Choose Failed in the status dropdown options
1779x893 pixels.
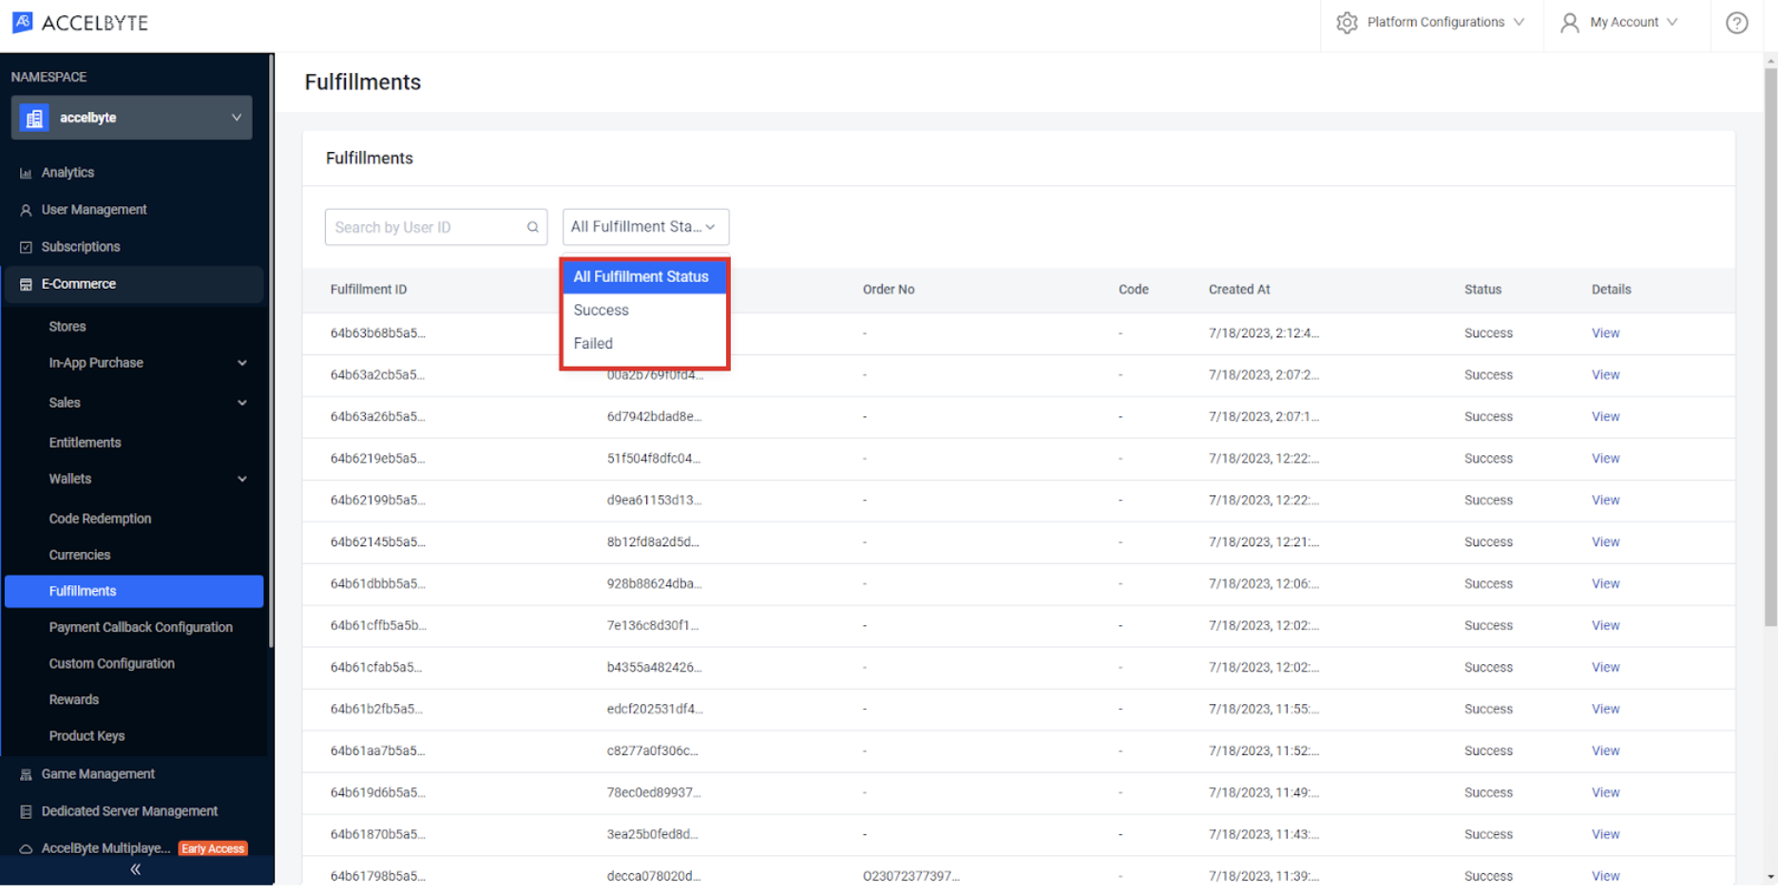coord(592,343)
